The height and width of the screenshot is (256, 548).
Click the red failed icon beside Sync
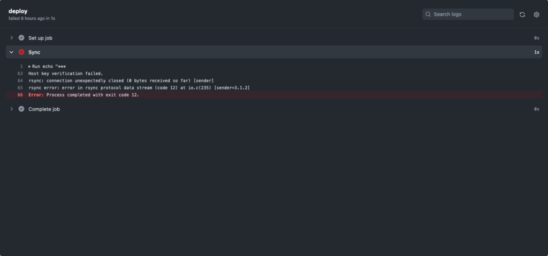click(x=21, y=52)
